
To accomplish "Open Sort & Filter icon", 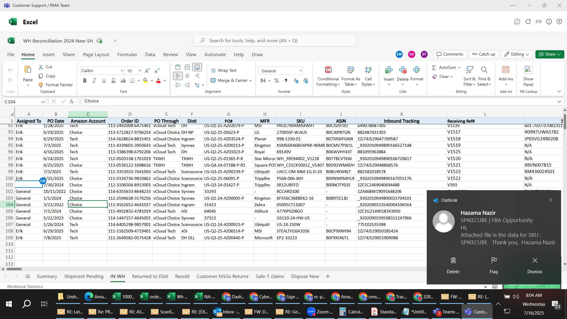I will pyautogui.click(x=469, y=70).
